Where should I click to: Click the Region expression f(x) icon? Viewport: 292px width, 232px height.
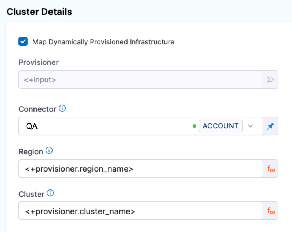[271, 169]
